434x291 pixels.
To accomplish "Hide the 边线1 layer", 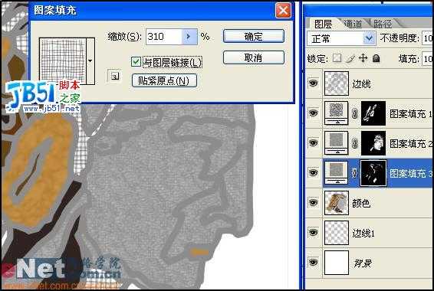I will pyautogui.click(x=313, y=232).
